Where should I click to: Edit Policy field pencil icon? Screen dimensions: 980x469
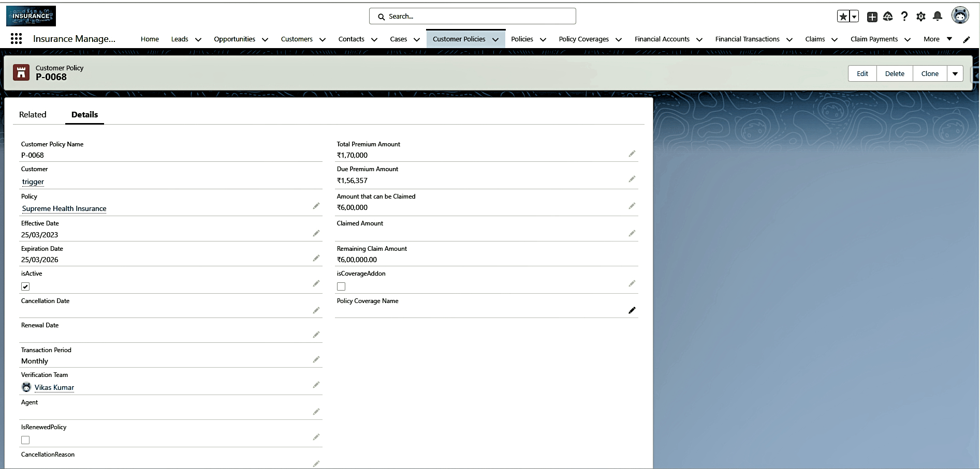[316, 206]
